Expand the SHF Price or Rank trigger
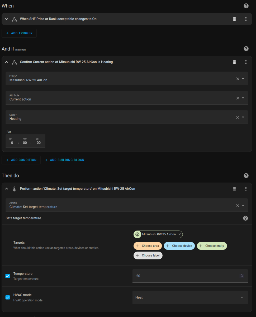Image resolution: width=256 pixels, height=317 pixels. pos(7,19)
